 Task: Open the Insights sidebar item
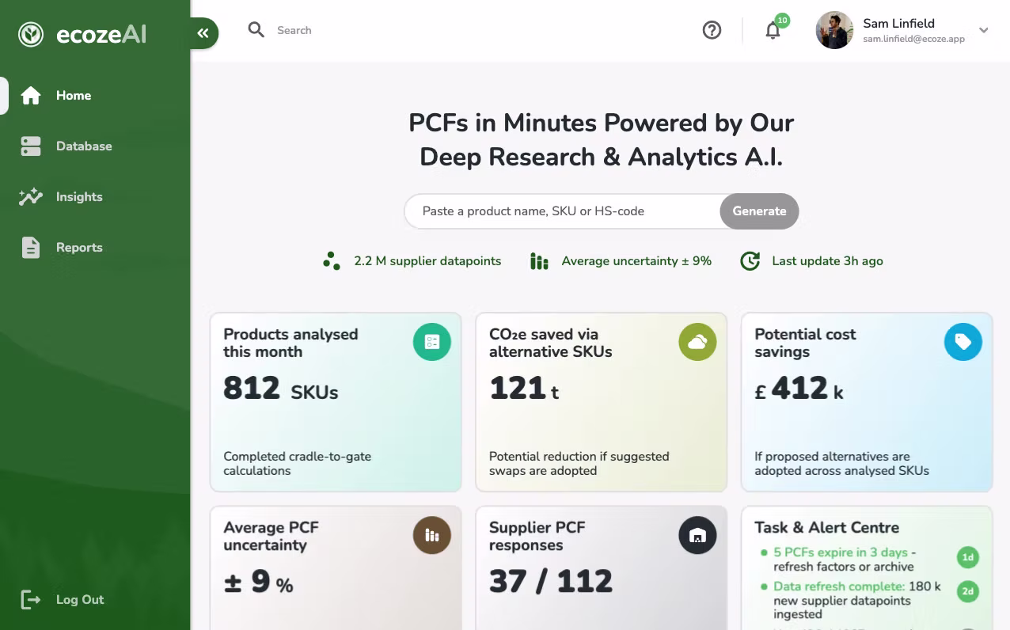(79, 197)
